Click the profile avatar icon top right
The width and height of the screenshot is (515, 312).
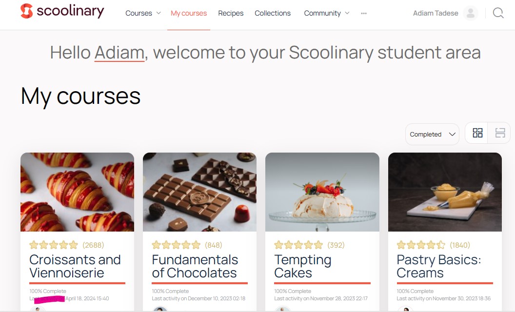(x=470, y=13)
